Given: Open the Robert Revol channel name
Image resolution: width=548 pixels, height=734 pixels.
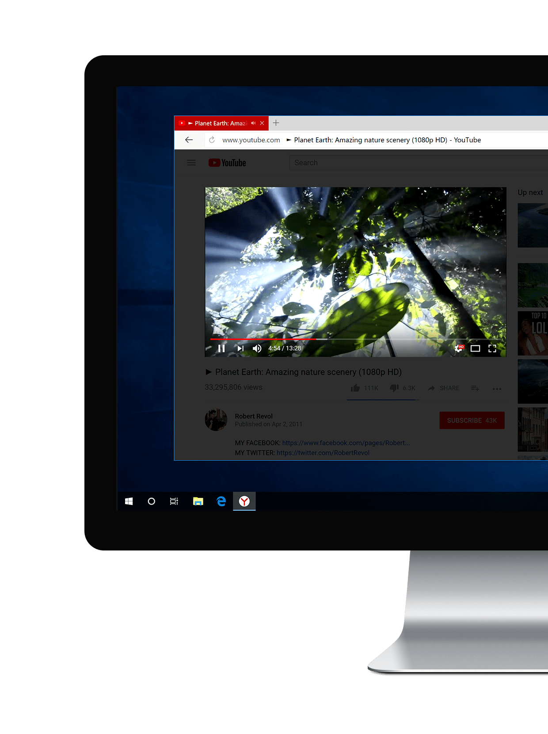Looking at the screenshot, I should [x=254, y=416].
